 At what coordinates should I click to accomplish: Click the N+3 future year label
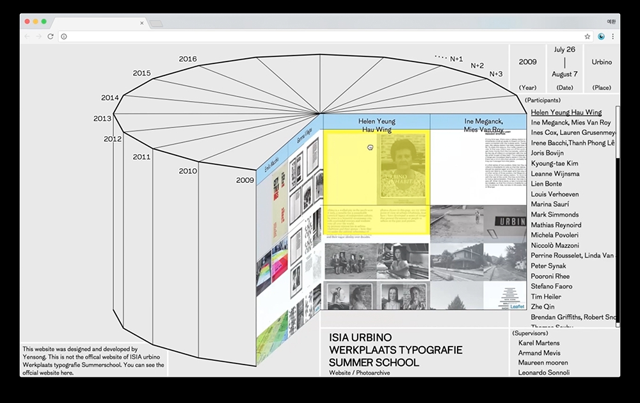[x=496, y=74]
